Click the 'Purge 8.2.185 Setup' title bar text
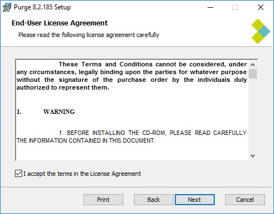 click(x=42, y=7)
